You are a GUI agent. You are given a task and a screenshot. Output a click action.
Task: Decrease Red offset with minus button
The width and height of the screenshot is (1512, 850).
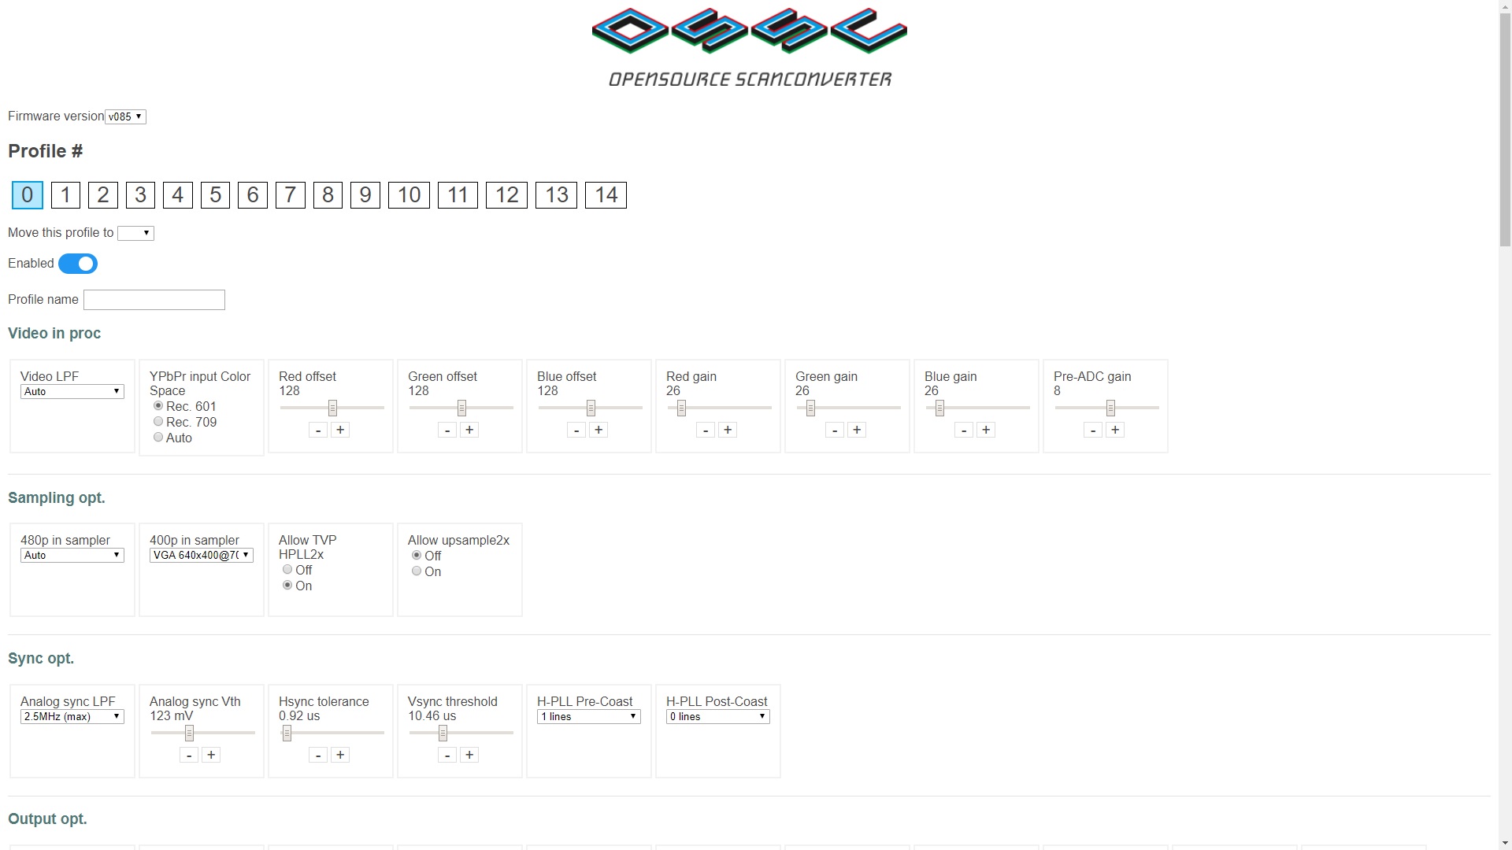(318, 430)
